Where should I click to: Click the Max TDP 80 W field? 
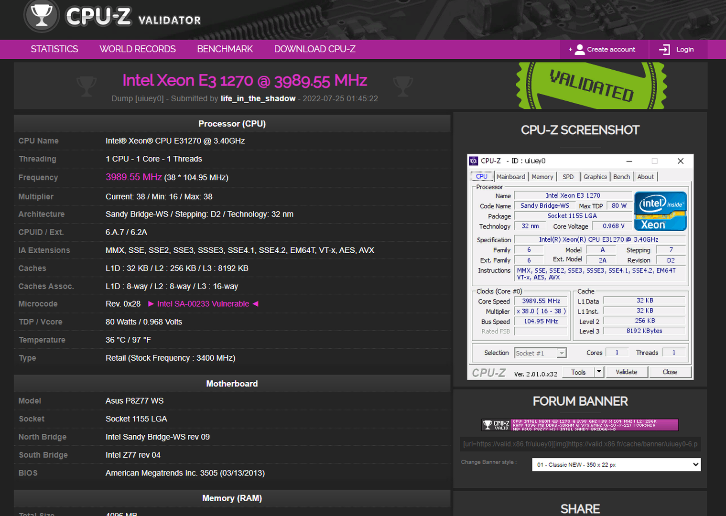pyautogui.click(x=619, y=206)
